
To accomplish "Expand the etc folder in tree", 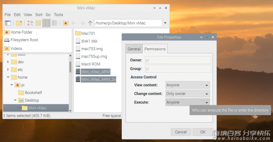I will (8, 69).
